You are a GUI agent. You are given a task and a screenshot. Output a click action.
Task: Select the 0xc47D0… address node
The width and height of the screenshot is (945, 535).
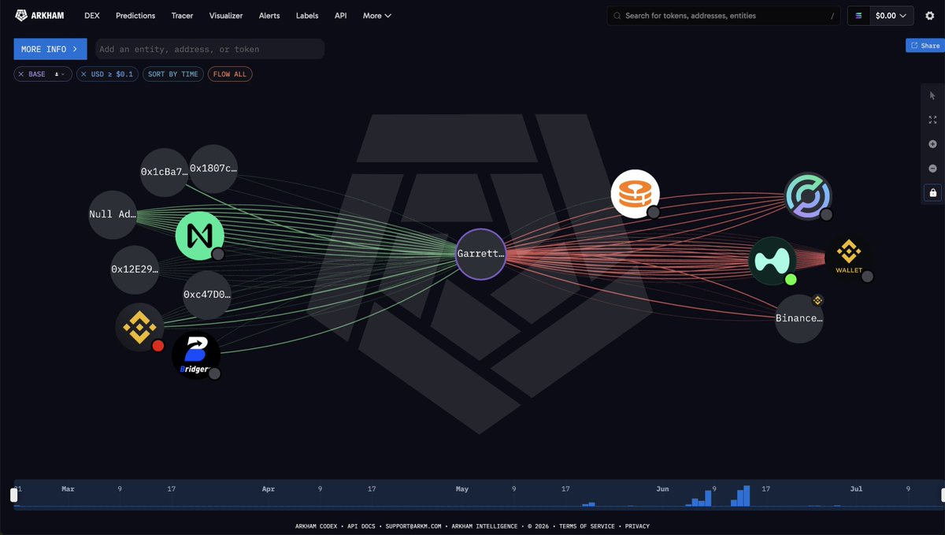207,295
